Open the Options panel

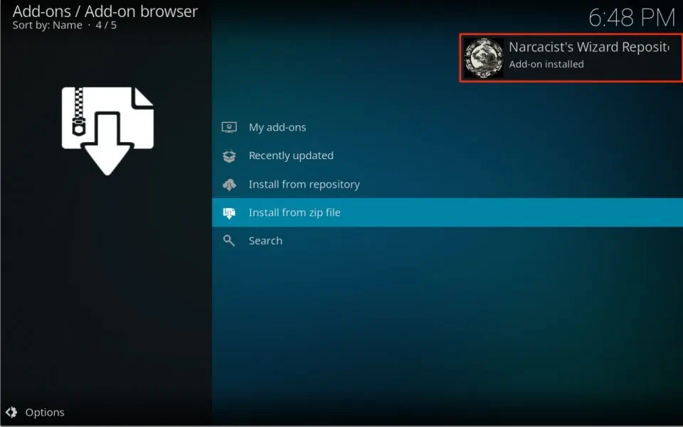(x=45, y=412)
